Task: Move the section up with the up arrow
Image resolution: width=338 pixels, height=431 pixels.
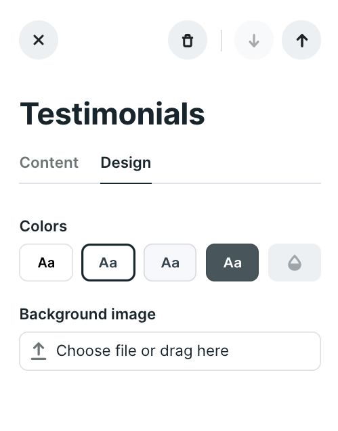Action: [x=301, y=40]
